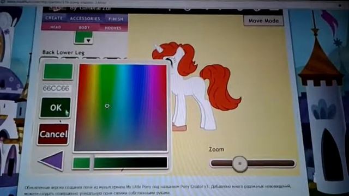This screenshot has width=349, height=196.
Task: Click the Zoom slider knob
Action: pyautogui.click(x=240, y=163)
